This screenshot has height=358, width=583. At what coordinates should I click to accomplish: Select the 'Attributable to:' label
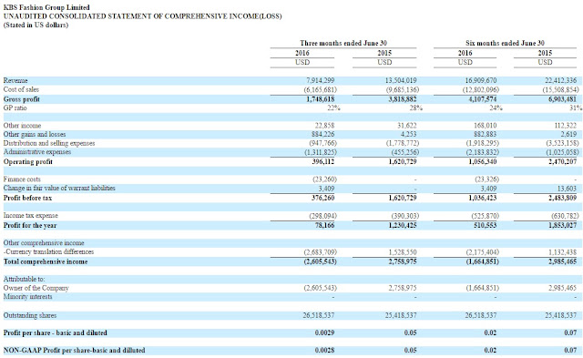(x=24, y=279)
